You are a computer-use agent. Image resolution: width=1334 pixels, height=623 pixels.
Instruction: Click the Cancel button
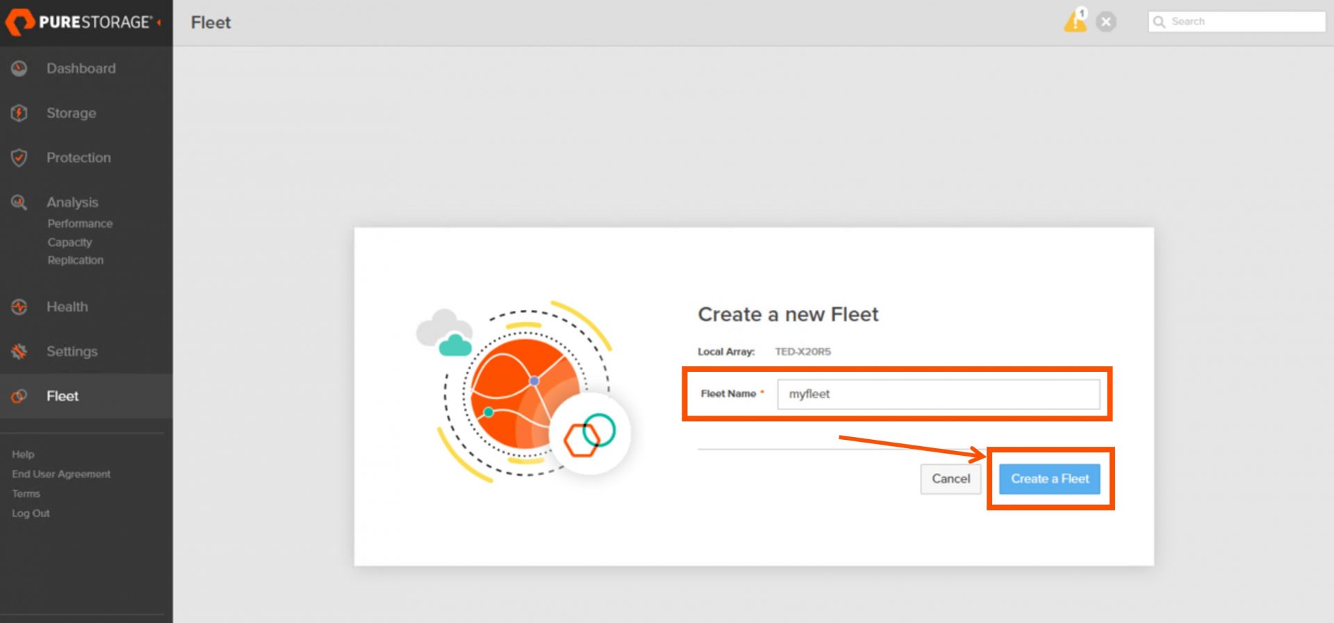pyautogui.click(x=950, y=479)
